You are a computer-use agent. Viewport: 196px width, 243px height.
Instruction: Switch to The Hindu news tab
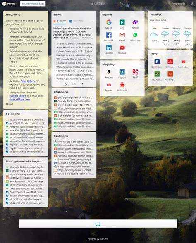[x=76, y=21]
